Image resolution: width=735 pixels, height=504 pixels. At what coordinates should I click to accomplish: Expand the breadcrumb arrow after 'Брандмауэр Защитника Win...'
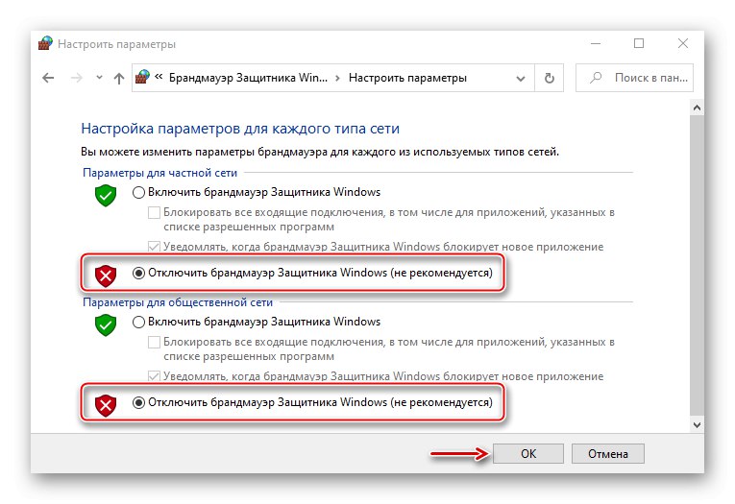(x=337, y=78)
